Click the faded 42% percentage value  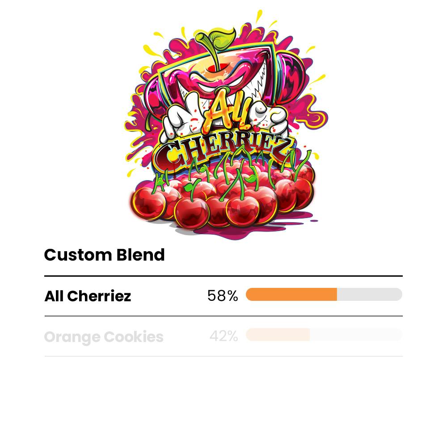click(223, 336)
